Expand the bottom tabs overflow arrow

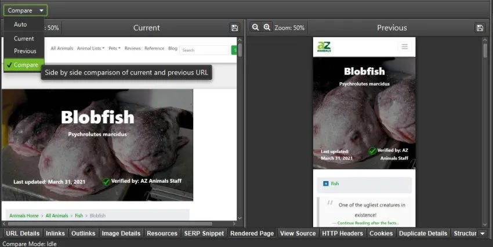483,233
